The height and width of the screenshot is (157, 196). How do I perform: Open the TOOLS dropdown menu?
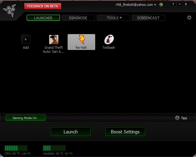coord(113,18)
